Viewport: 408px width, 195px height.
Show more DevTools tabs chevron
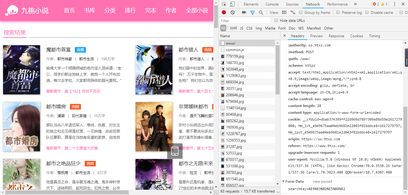355,4
